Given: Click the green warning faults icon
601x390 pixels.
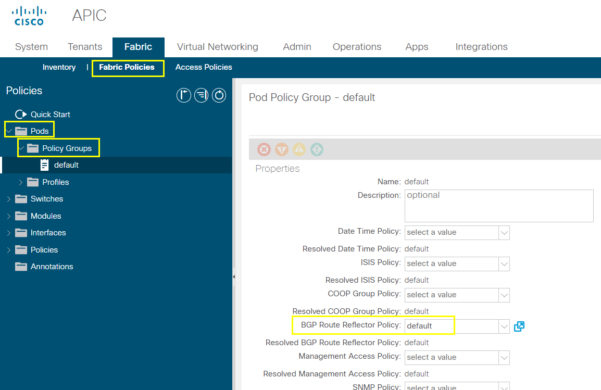Looking at the screenshot, I should click(317, 149).
